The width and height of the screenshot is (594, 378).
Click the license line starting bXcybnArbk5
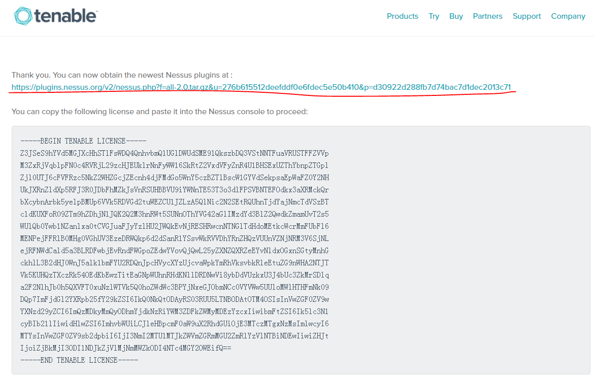(x=174, y=202)
